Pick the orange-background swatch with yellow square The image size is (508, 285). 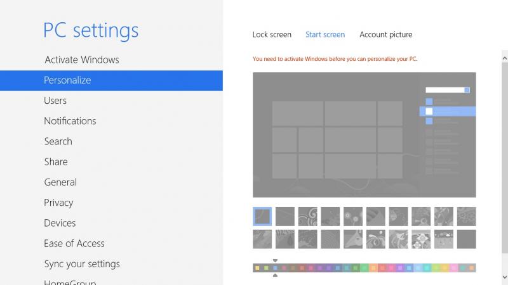373,268
